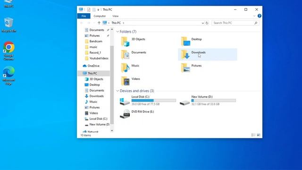Select music folder in Quick access list
Screen dimensions: 302x170
[93, 47]
